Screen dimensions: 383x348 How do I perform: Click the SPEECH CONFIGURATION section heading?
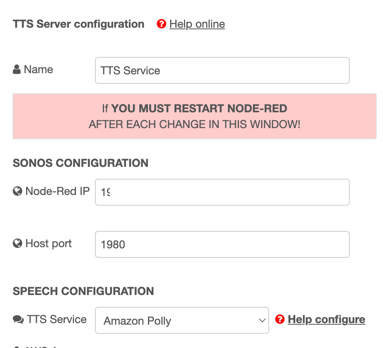pos(83,291)
